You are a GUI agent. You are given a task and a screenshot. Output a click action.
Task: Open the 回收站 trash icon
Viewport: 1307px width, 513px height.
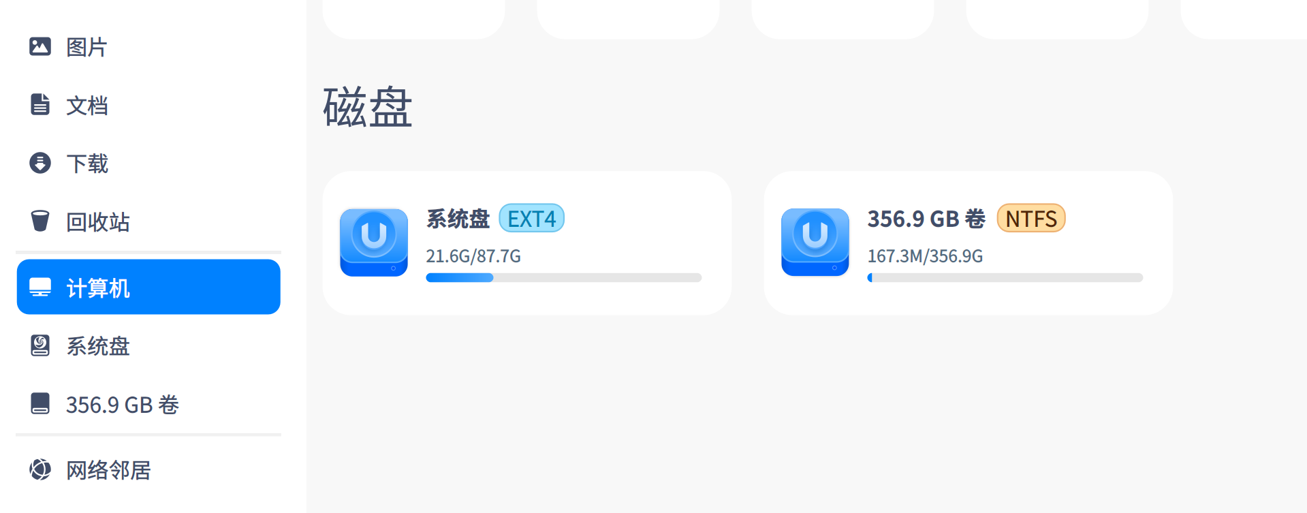tap(40, 221)
